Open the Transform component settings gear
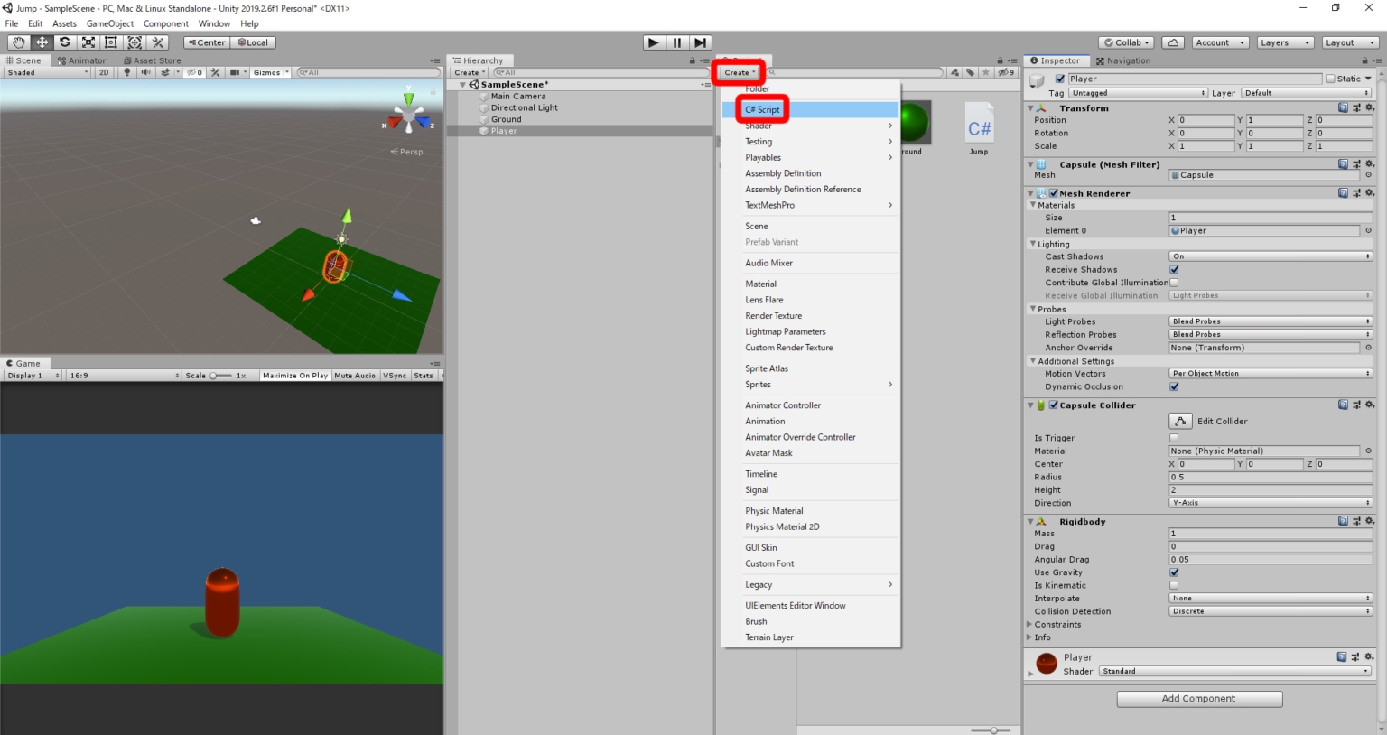1387x735 pixels. click(1371, 107)
